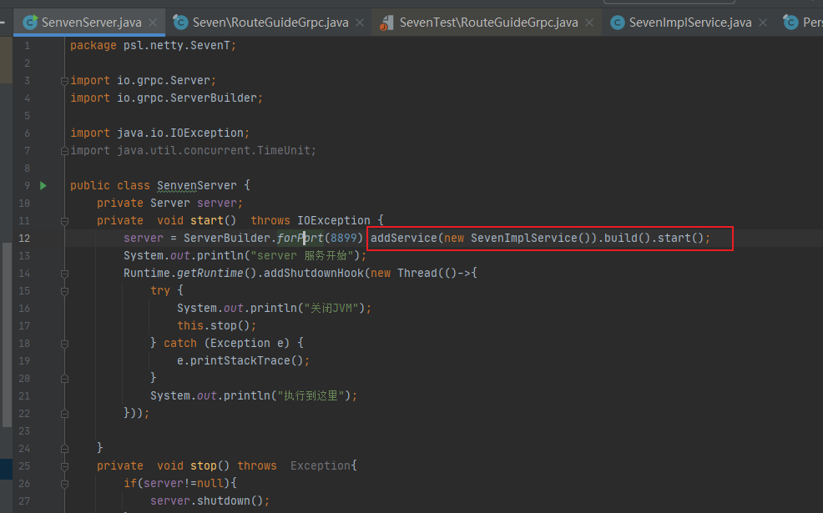The image size is (823, 513).
Task: Click line number 27 in the gutter
Action: coord(24,501)
